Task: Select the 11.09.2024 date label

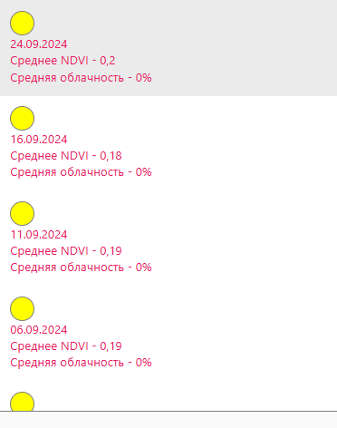Action: point(39,235)
